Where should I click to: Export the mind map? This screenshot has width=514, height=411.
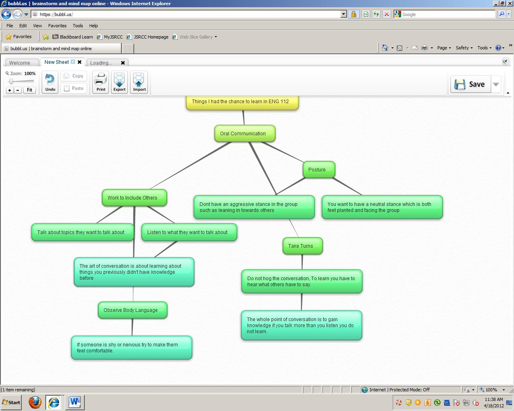click(119, 82)
